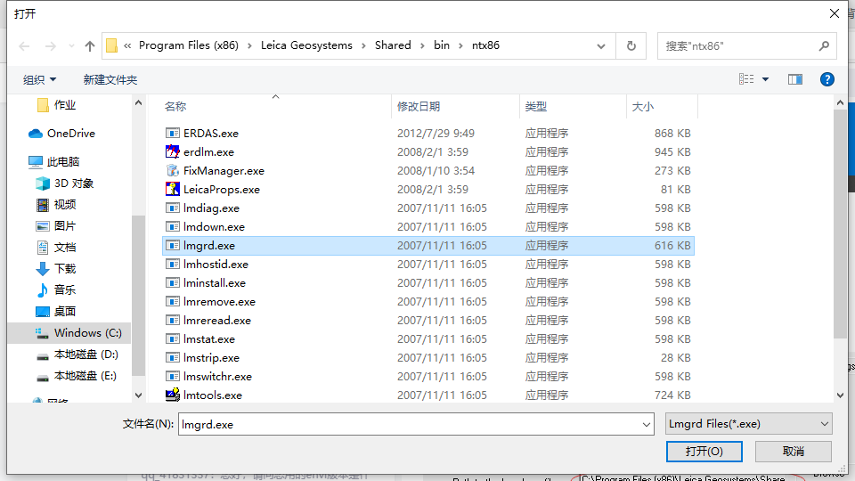The height and width of the screenshot is (481, 855).
Task: Open 文档 folder in sidebar
Action: pos(55,248)
